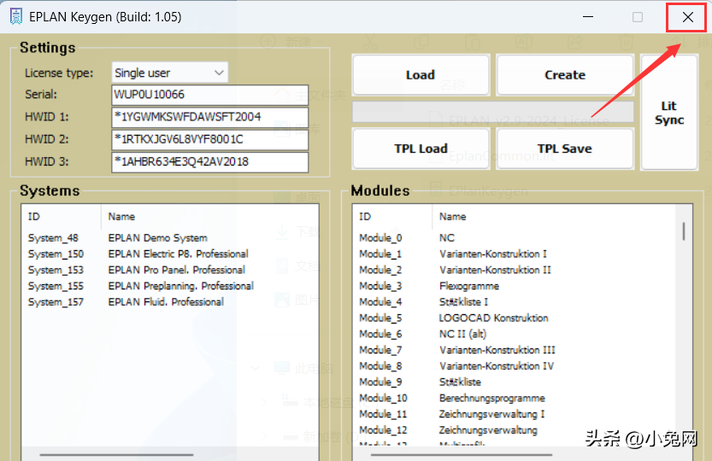The width and height of the screenshot is (712, 461).
Task: Click the progress bar below Load button
Action: click(x=493, y=112)
